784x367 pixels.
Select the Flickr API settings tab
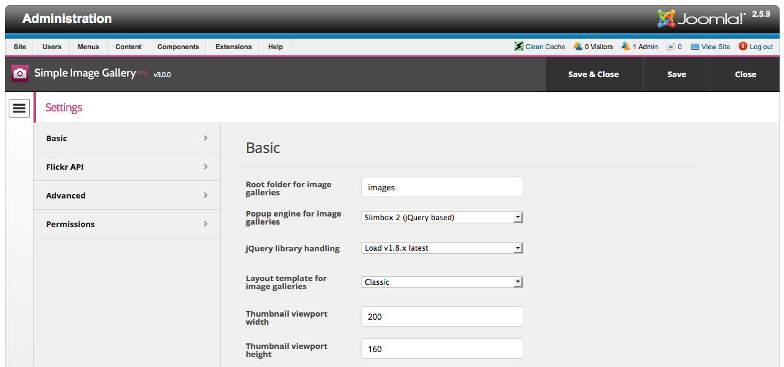(127, 167)
